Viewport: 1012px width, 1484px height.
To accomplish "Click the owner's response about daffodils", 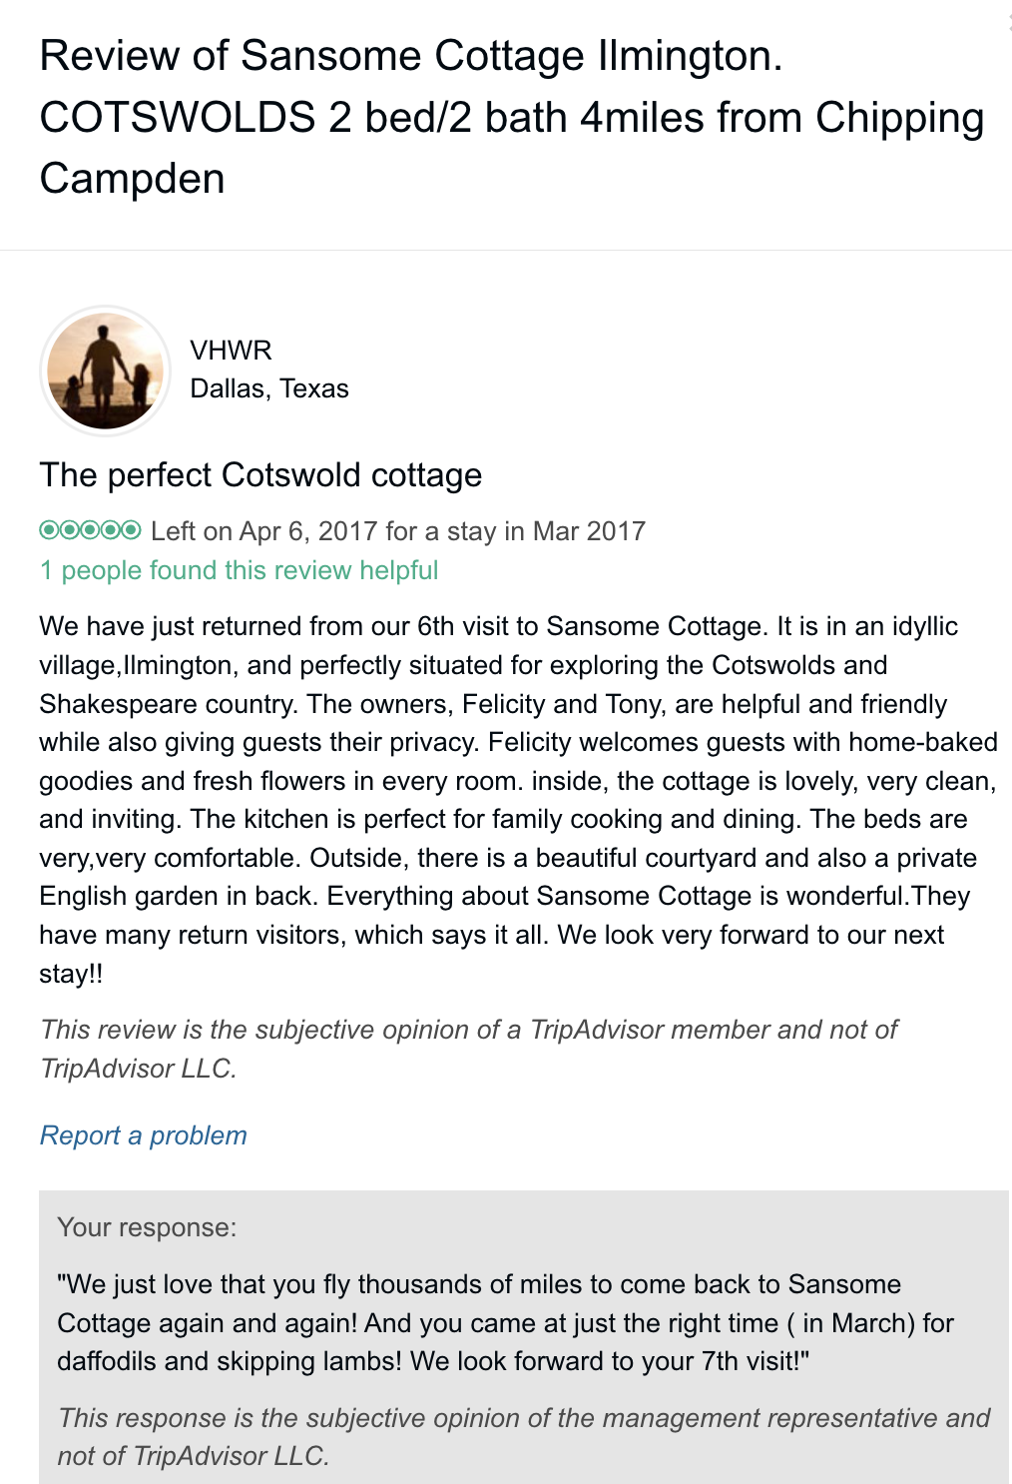I will coord(505,1322).
